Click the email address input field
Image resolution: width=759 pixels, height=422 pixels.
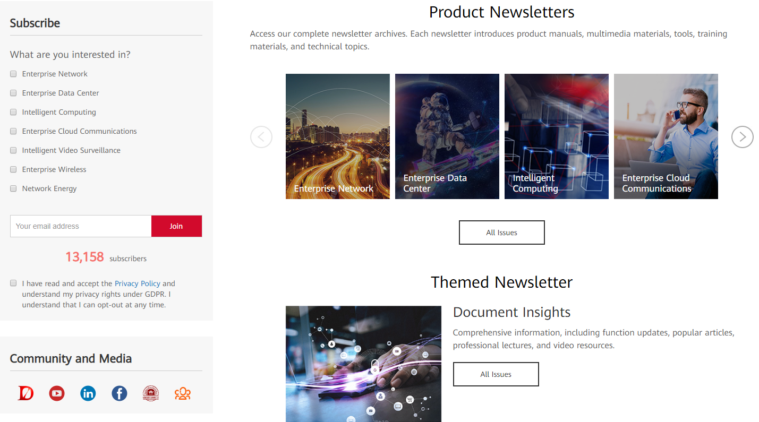(x=81, y=226)
